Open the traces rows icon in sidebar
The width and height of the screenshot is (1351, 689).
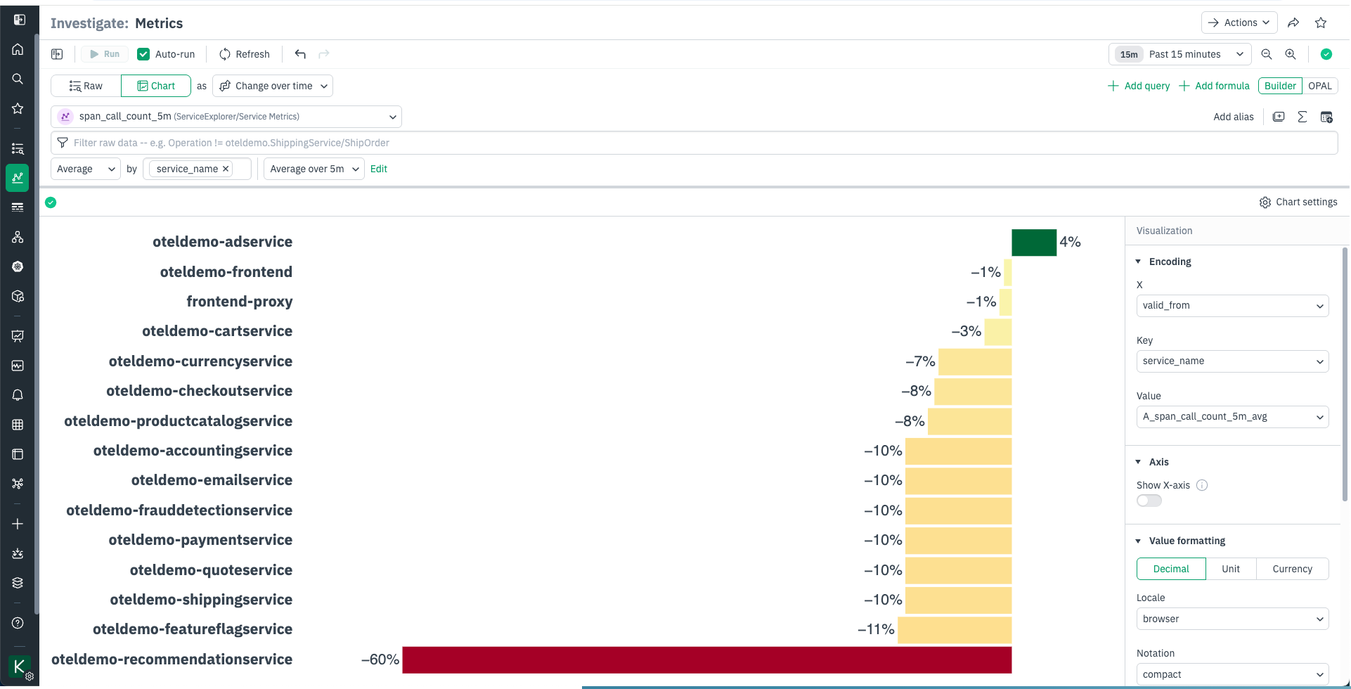point(18,207)
